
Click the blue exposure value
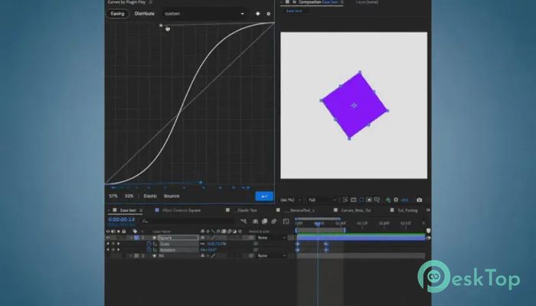pyautogui.click(x=405, y=200)
